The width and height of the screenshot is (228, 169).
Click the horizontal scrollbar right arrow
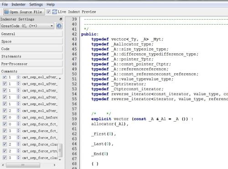click(x=54, y=165)
